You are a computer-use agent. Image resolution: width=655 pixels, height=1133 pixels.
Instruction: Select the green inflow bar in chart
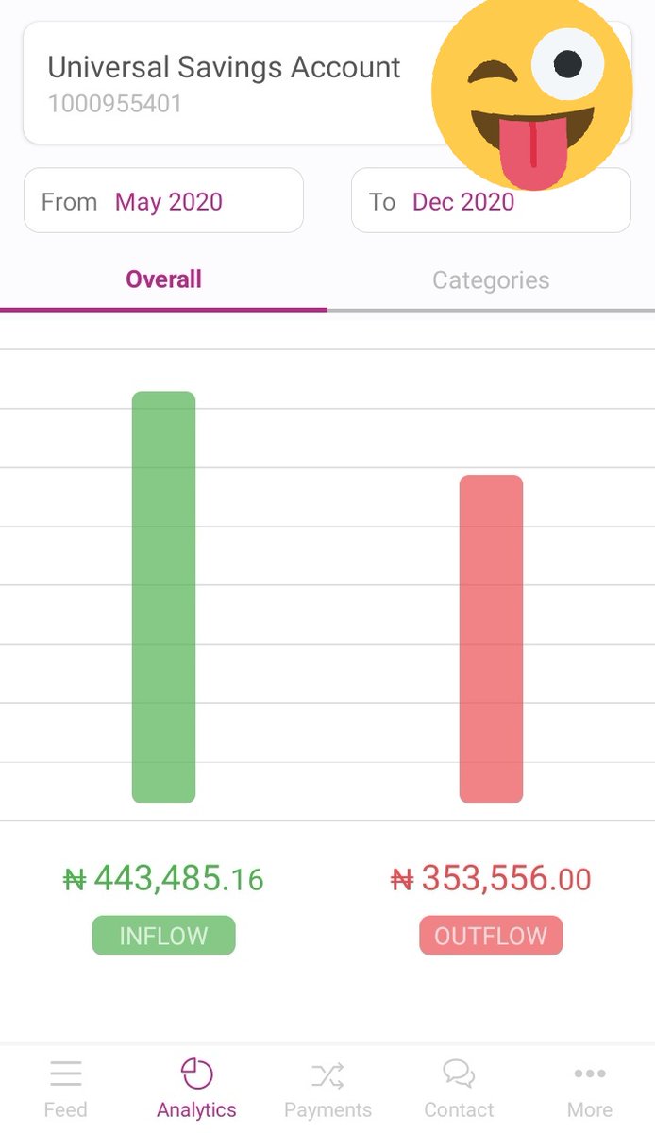(x=163, y=598)
